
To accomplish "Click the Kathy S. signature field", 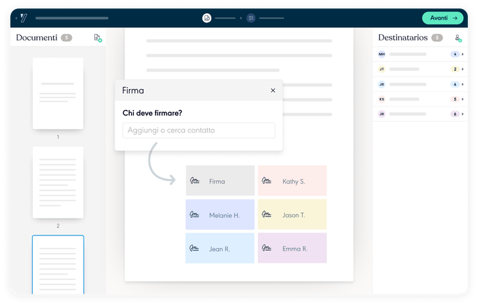I will tap(292, 181).
